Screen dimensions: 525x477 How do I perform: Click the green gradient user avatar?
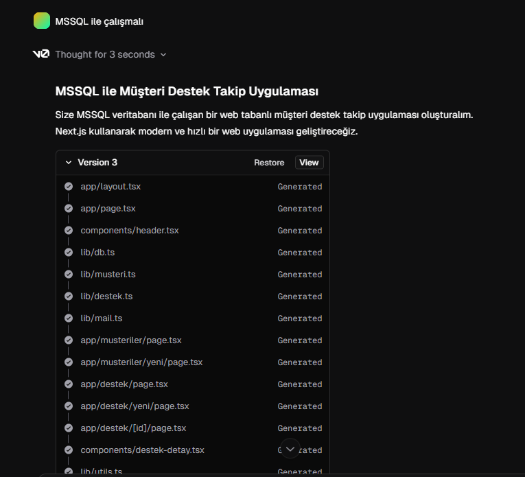[42, 21]
